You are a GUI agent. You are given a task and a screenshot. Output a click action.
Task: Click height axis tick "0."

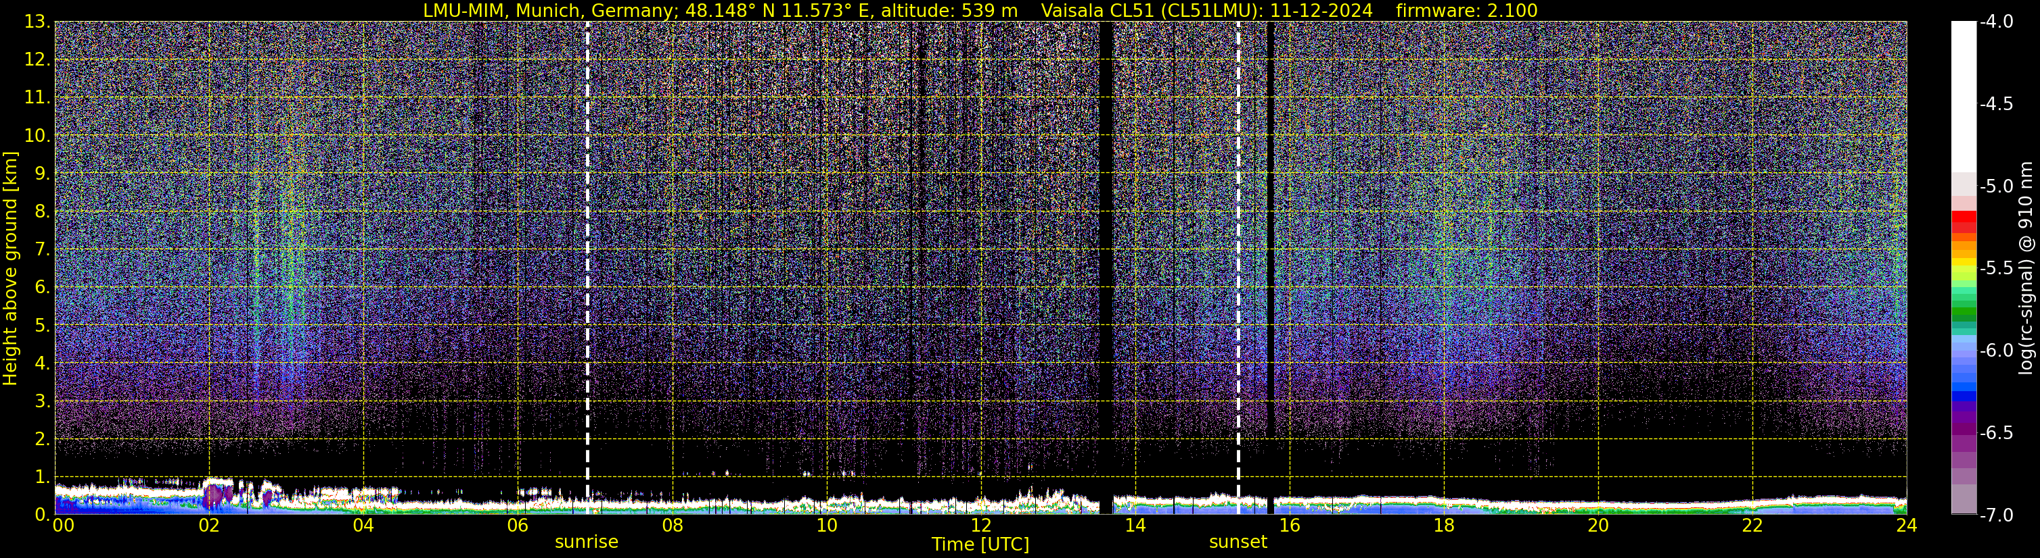(x=43, y=515)
